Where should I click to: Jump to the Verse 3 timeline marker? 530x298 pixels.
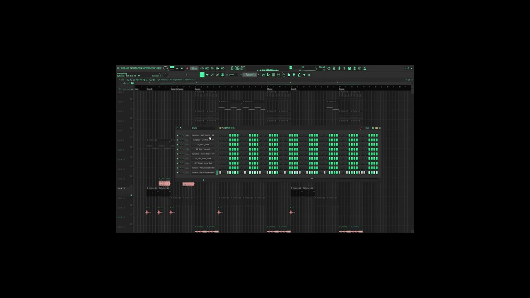[x=293, y=89]
